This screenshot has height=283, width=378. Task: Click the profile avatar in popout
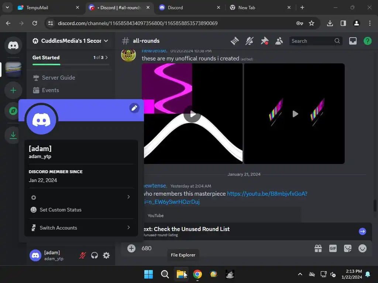(41, 120)
